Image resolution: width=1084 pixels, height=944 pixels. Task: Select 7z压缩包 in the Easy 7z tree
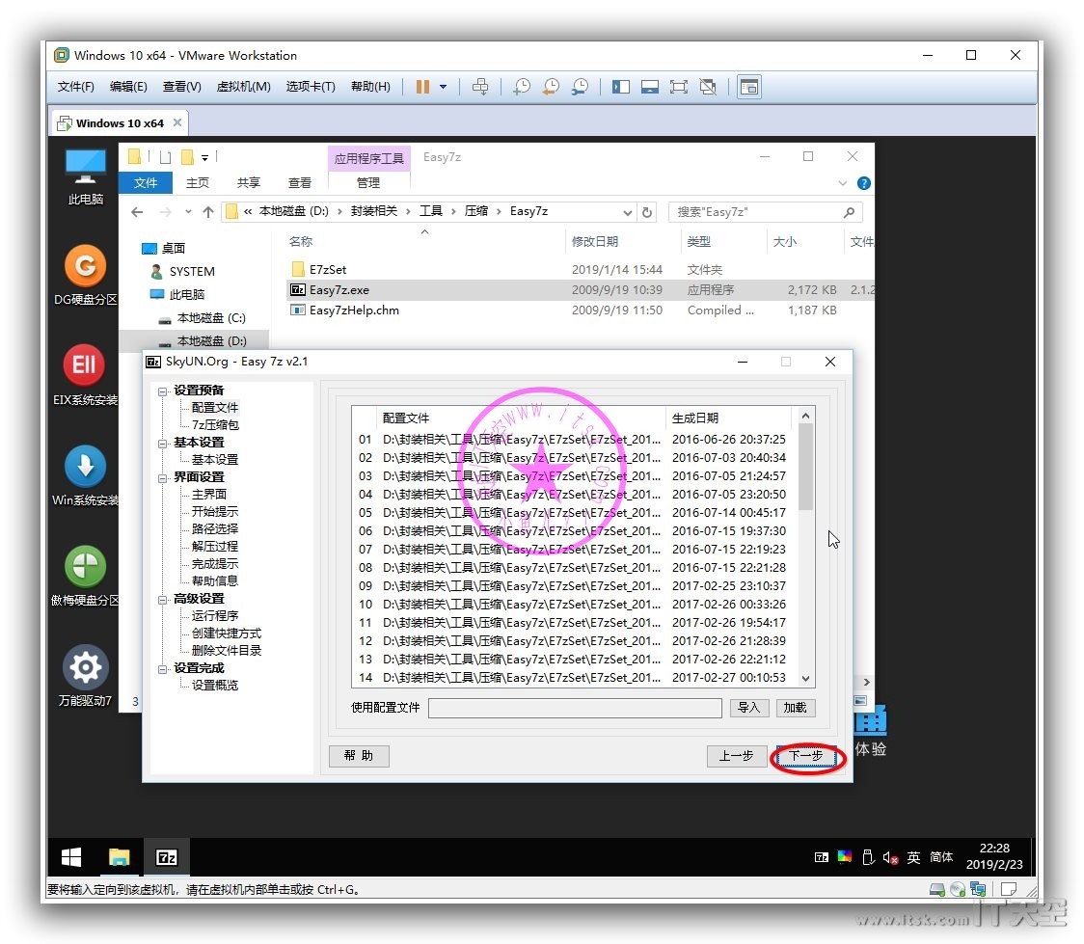point(215,425)
